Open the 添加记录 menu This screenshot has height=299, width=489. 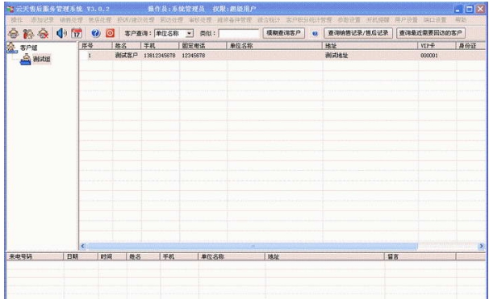click(42, 20)
